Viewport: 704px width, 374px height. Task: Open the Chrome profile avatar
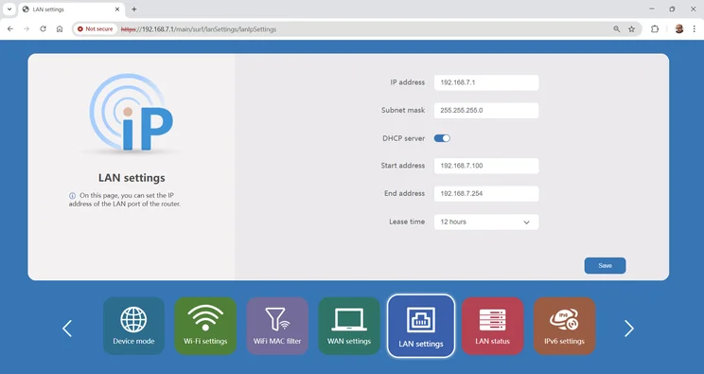tap(678, 28)
